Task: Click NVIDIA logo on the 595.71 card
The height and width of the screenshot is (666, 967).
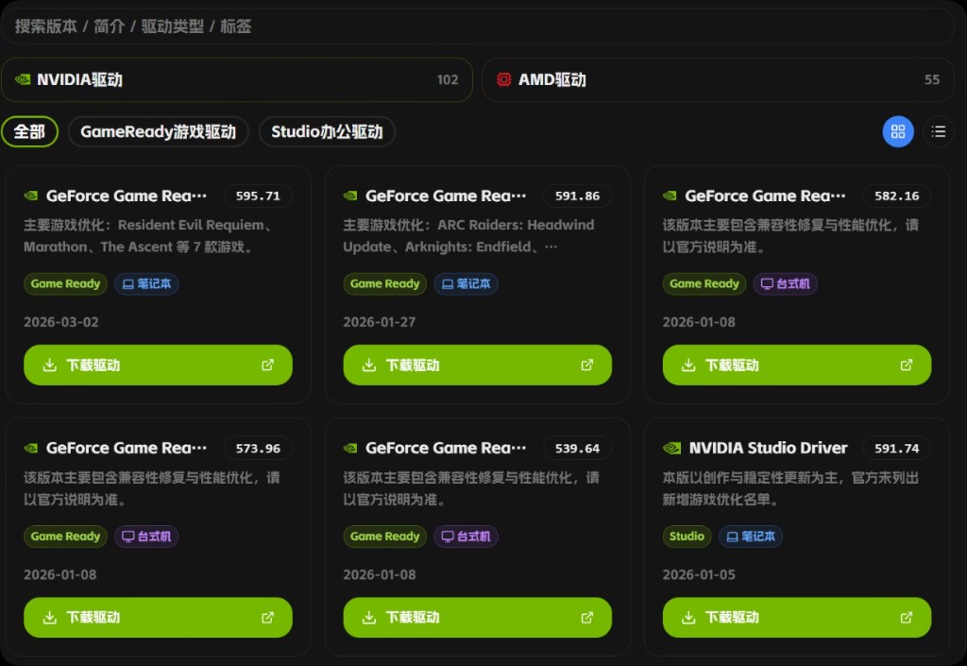Action: point(31,196)
